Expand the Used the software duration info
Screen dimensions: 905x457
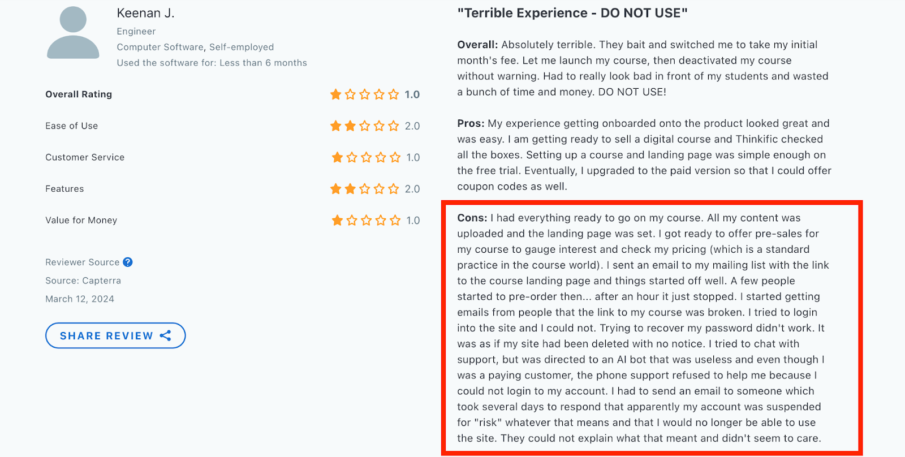coord(212,63)
